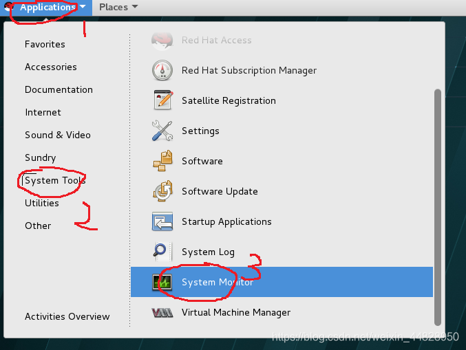Viewport: 466px width, 350px height.
Task: Click the Software Update icon
Action: pyautogui.click(x=162, y=191)
